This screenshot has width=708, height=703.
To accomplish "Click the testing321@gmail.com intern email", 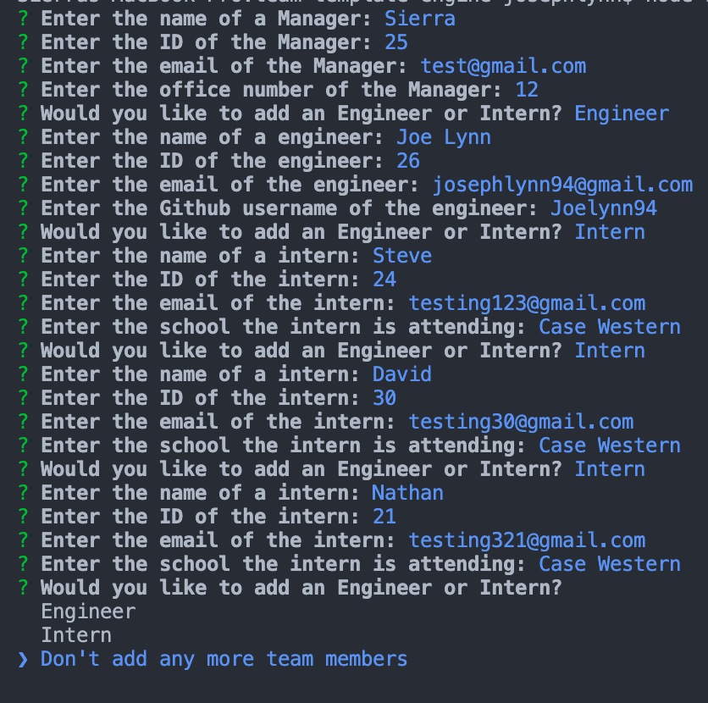I will 527,540.
